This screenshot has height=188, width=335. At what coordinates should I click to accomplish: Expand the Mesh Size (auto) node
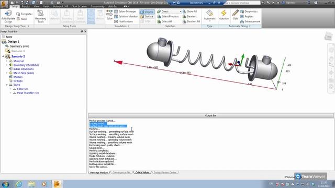click(7, 73)
